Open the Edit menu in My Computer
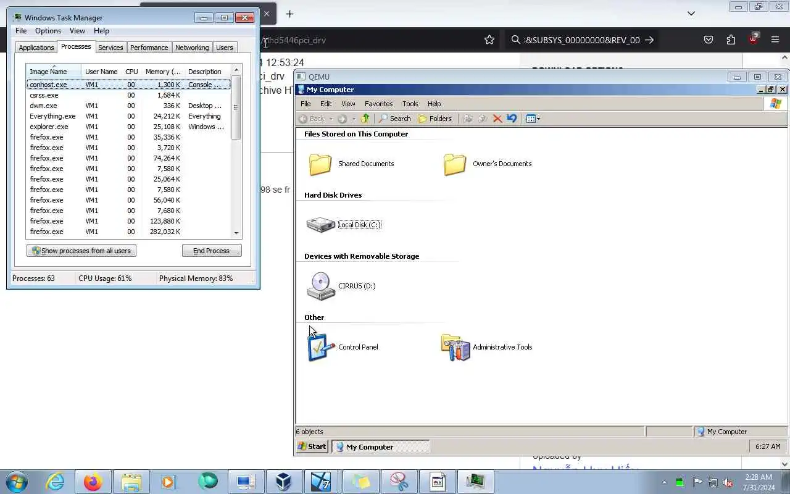 [326, 104]
